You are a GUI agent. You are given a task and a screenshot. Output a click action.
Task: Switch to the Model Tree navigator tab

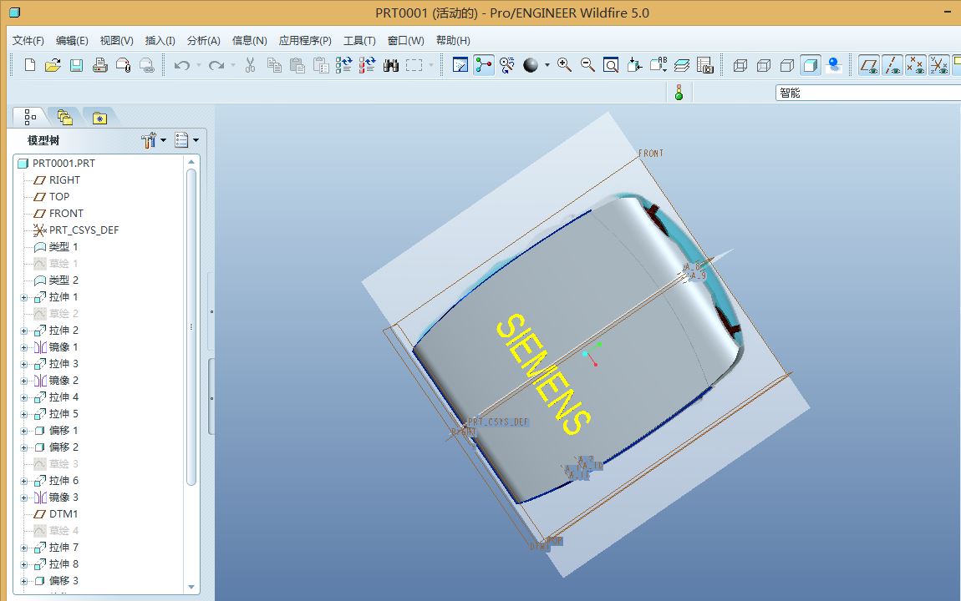tap(30, 117)
